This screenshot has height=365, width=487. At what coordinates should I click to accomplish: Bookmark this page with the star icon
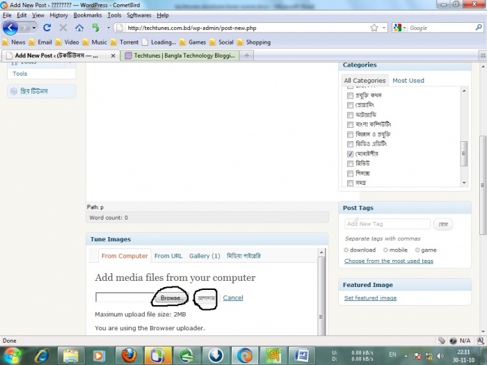pos(374,28)
